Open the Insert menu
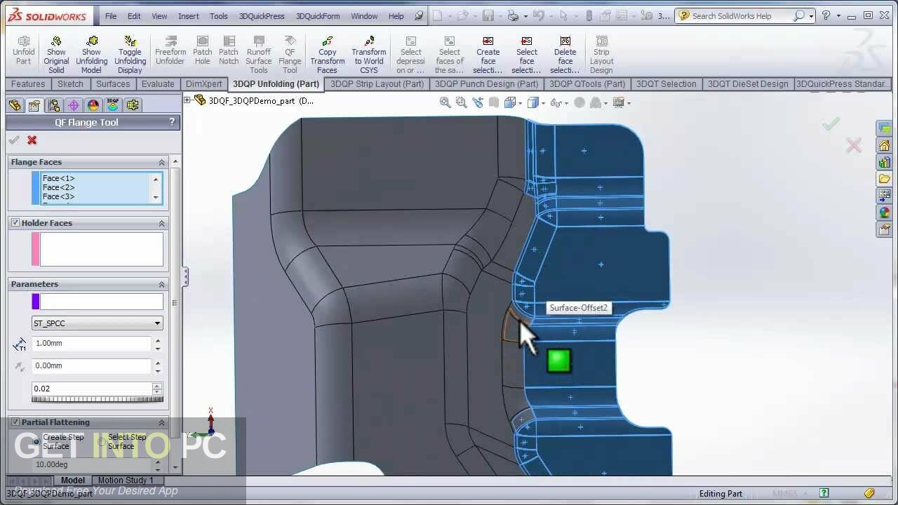This screenshot has width=898, height=505. [188, 15]
